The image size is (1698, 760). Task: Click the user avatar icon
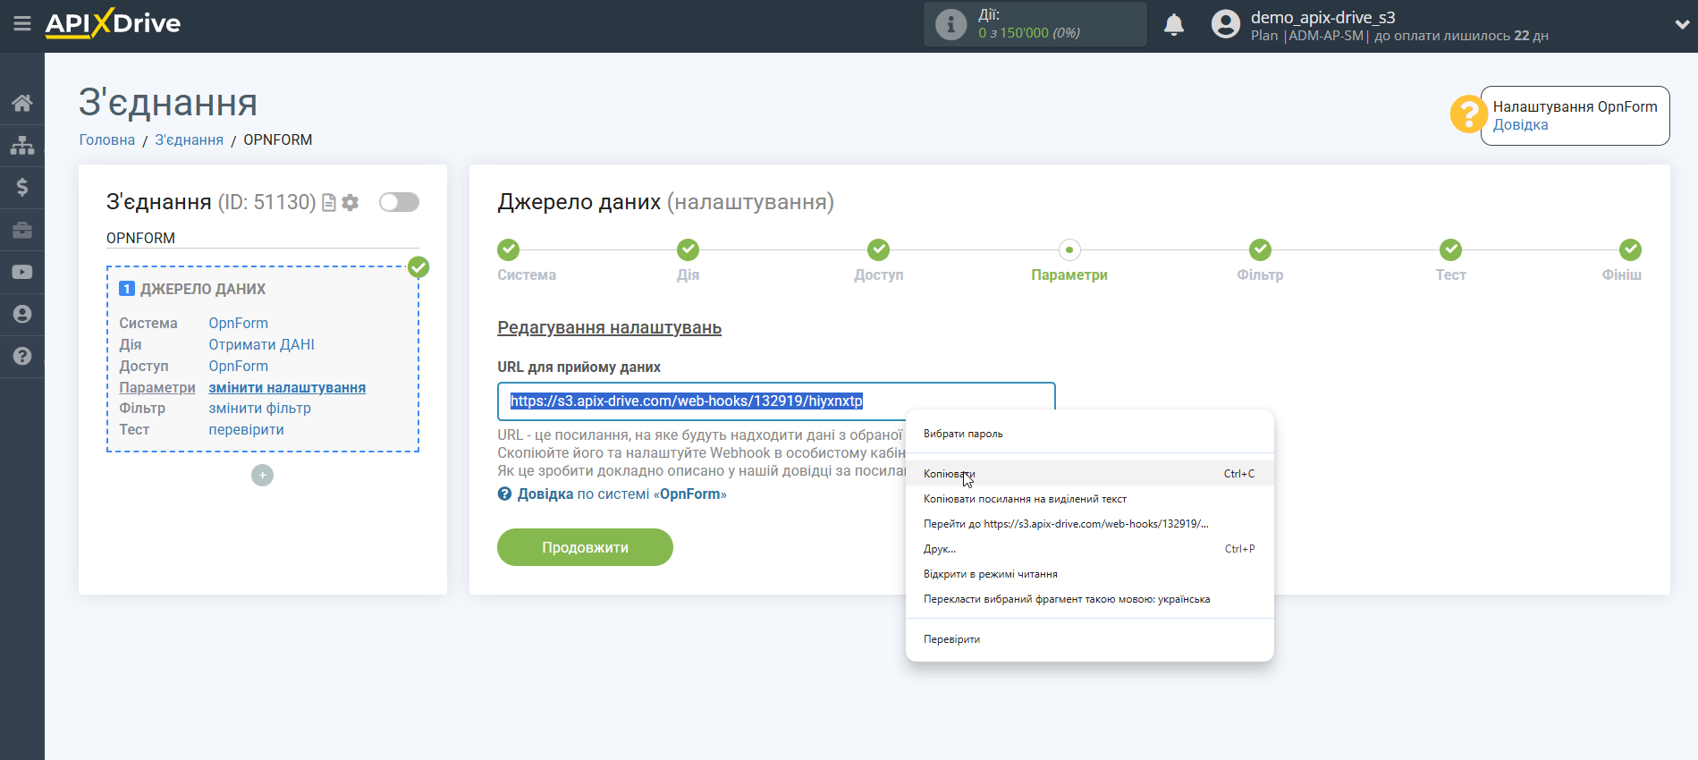click(x=1226, y=24)
